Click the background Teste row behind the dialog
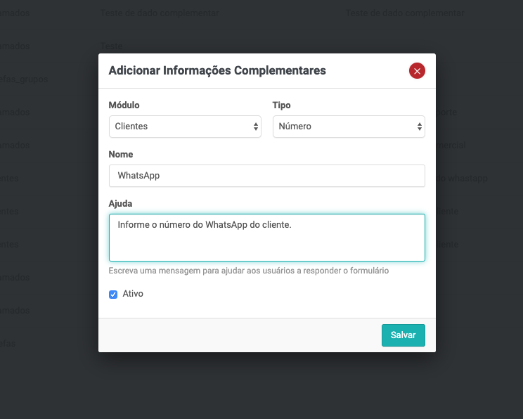This screenshot has width=523, height=419. [x=112, y=46]
